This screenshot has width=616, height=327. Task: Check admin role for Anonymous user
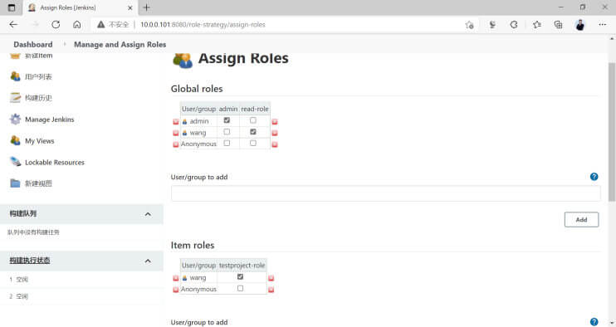(x=227, y=143)
